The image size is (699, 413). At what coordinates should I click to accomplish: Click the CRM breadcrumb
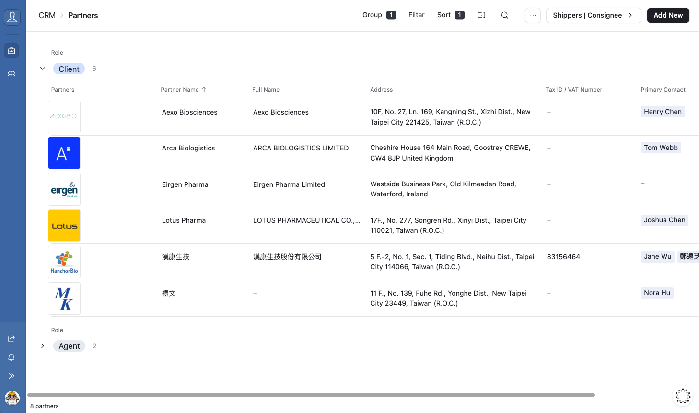47,15
